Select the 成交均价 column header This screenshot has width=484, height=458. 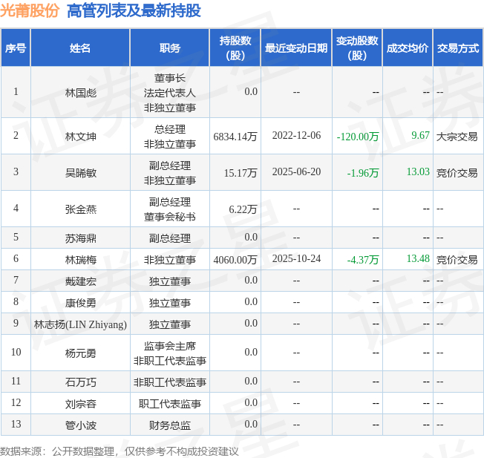click(x=408, y=48)
